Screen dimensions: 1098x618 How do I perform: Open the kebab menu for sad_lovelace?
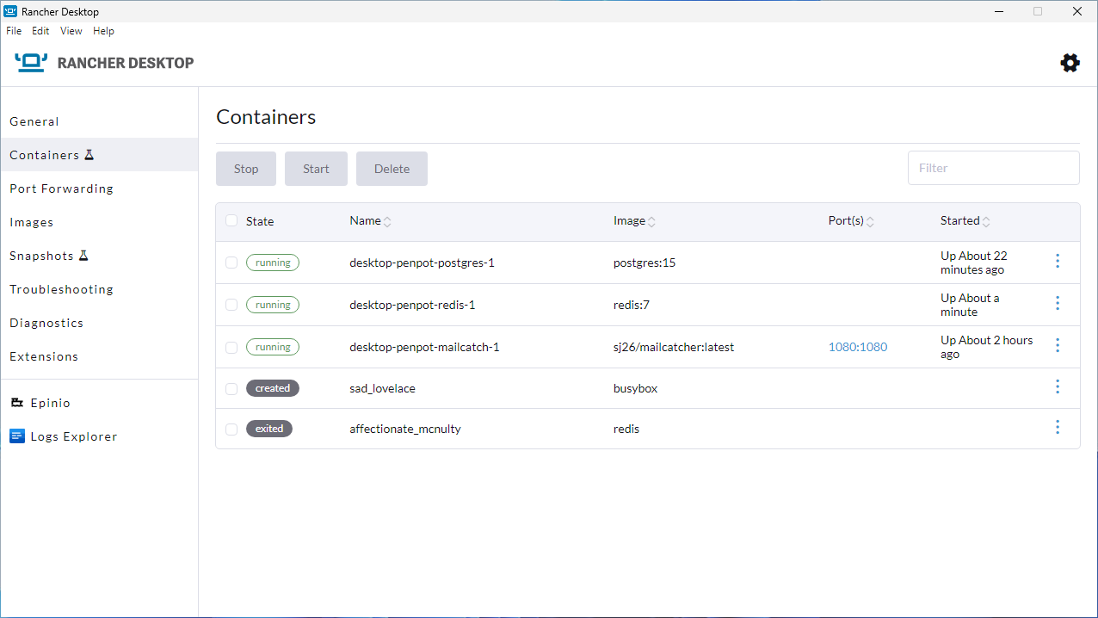(x=1057, y=386)
